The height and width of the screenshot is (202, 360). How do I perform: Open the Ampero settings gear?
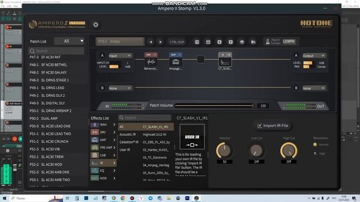point(96,25)
